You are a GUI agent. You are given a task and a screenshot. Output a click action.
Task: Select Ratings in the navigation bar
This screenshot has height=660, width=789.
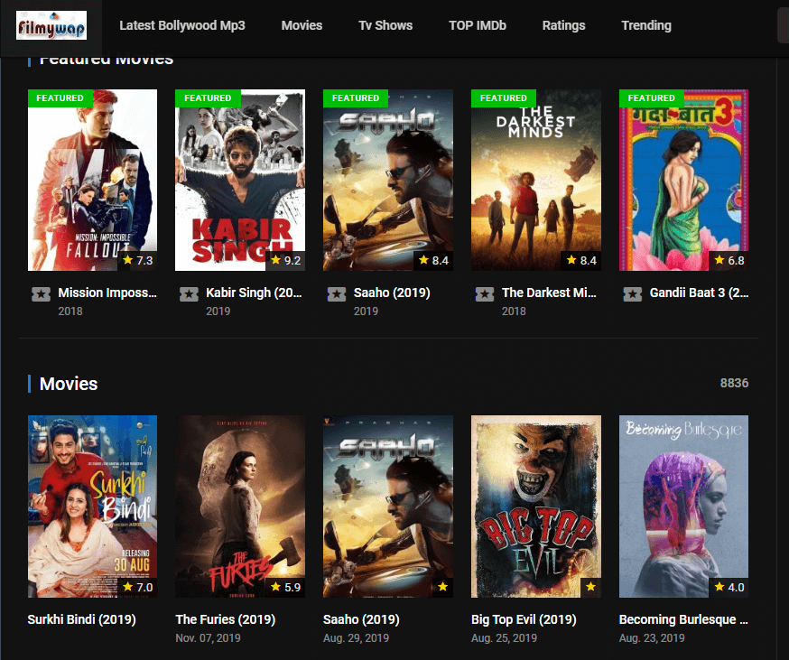(x=563, y=25)
